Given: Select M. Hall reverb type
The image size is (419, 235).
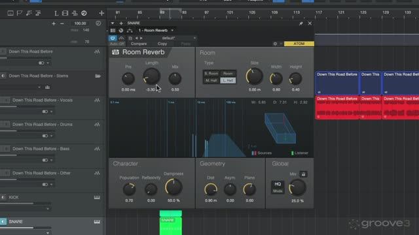Looking at the screenshot, I should pos(211,80).
